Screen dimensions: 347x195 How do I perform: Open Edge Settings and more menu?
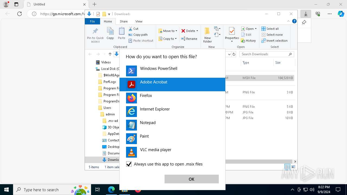[330, 14]
